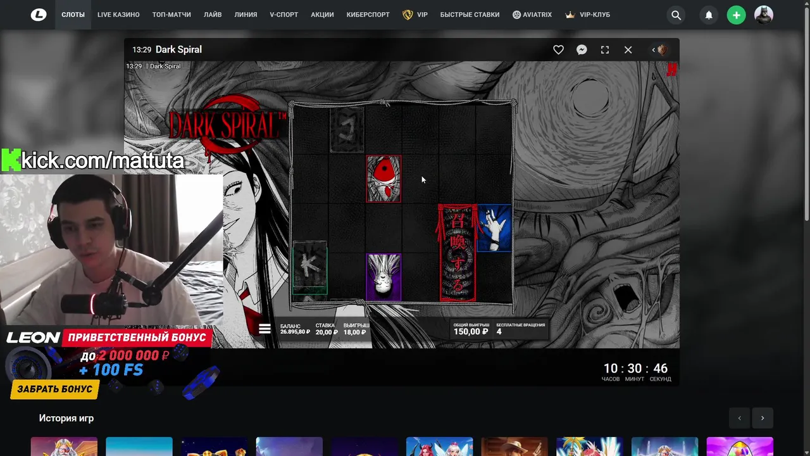Go to V-СПОРТ
Screen dimensions: 810x456
point(283,15)
